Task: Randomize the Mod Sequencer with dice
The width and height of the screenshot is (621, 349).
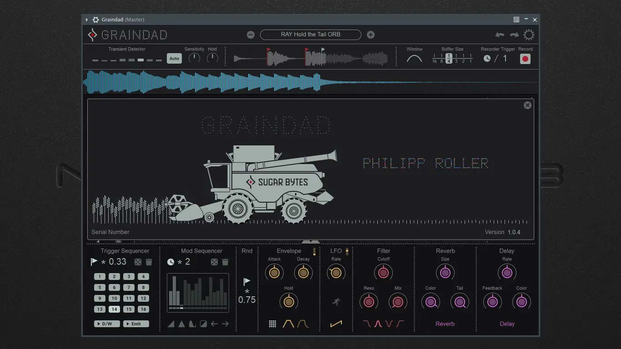Action: pos(214,262)
